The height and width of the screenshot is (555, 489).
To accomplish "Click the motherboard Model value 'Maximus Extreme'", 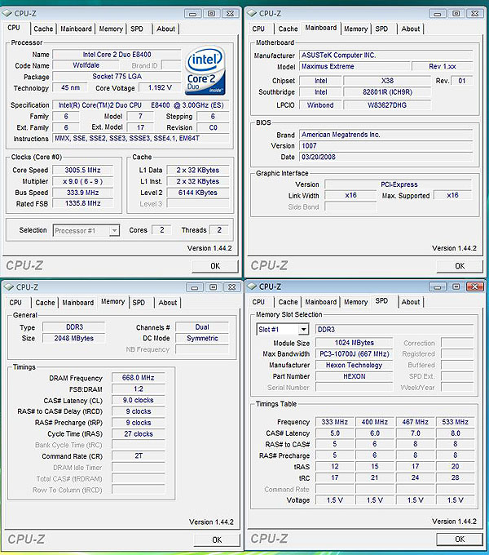I will 355,67.
